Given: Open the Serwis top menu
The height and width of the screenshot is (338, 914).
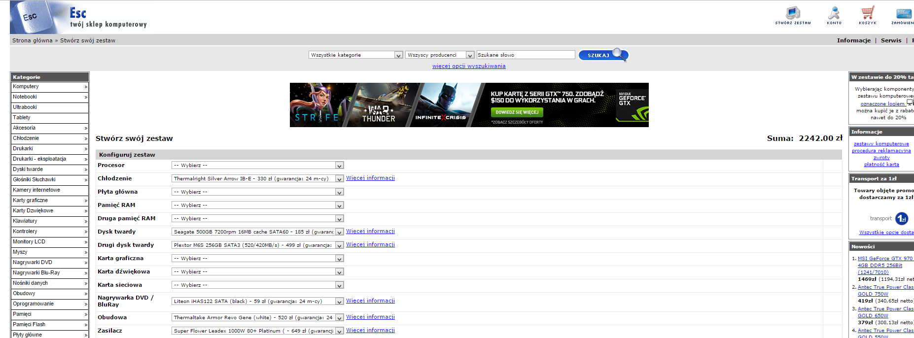Looking at the screenshot, I should click(x=891, y=40).
